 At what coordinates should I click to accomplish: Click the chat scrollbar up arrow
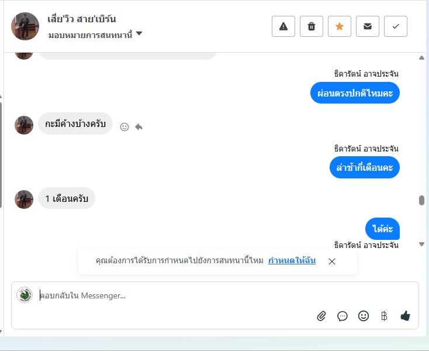(421, 57)
